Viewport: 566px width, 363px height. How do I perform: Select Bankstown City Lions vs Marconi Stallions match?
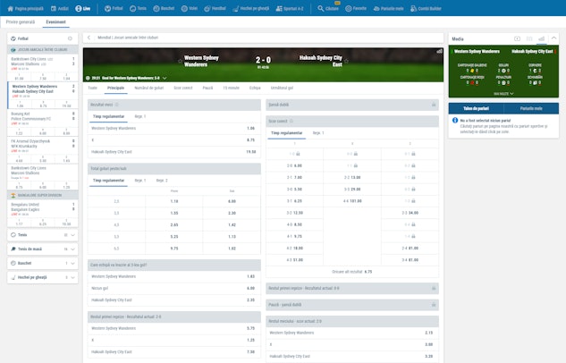[x=31, y=62]
